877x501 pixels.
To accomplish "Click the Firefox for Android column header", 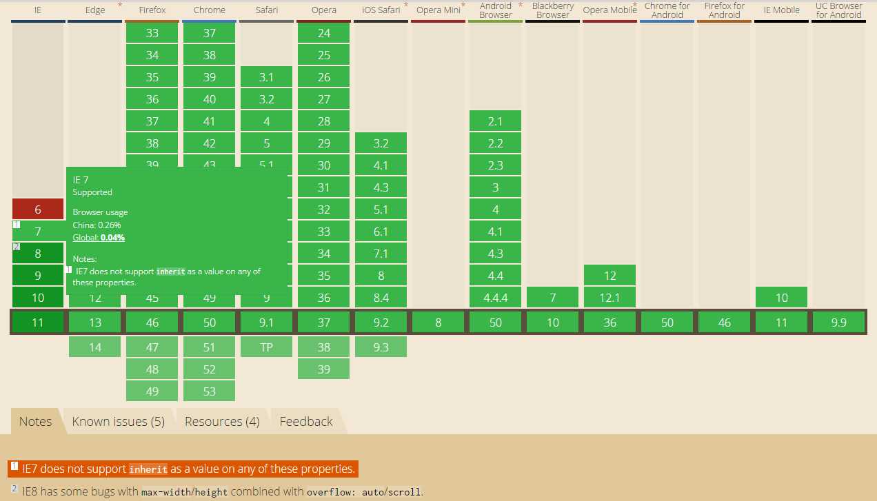I will (x=725, y=10).
